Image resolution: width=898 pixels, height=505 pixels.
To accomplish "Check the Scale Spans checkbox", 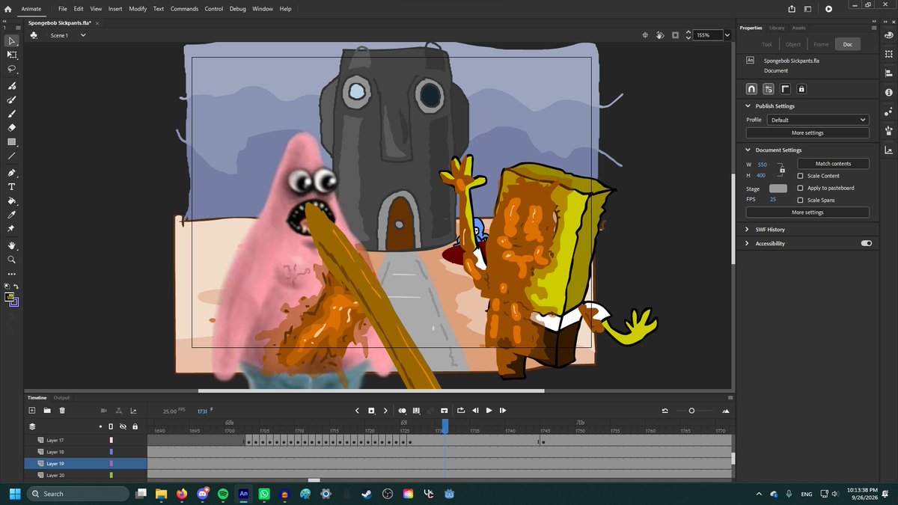I will coord(801,200).
